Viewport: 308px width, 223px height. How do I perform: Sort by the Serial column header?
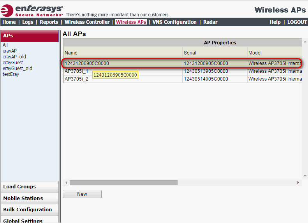coord(215,53)
